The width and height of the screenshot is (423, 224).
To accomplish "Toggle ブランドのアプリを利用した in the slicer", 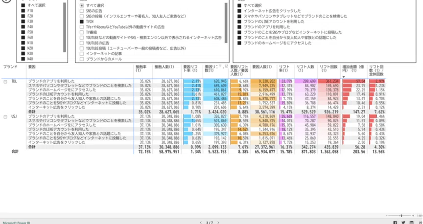I will pyautogui.click(x=239, y=27).
